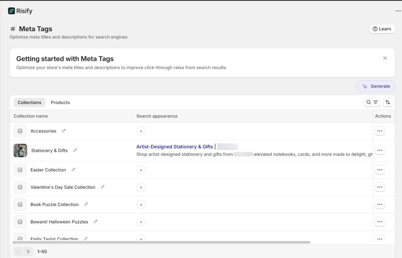Edit Stationery & Gifts name with pencil icon
The height and width of the screenshot is (258, 402).
click(75, 150)
